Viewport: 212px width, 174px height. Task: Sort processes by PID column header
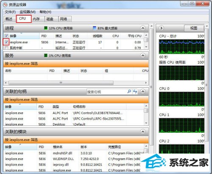click(47, 36)
